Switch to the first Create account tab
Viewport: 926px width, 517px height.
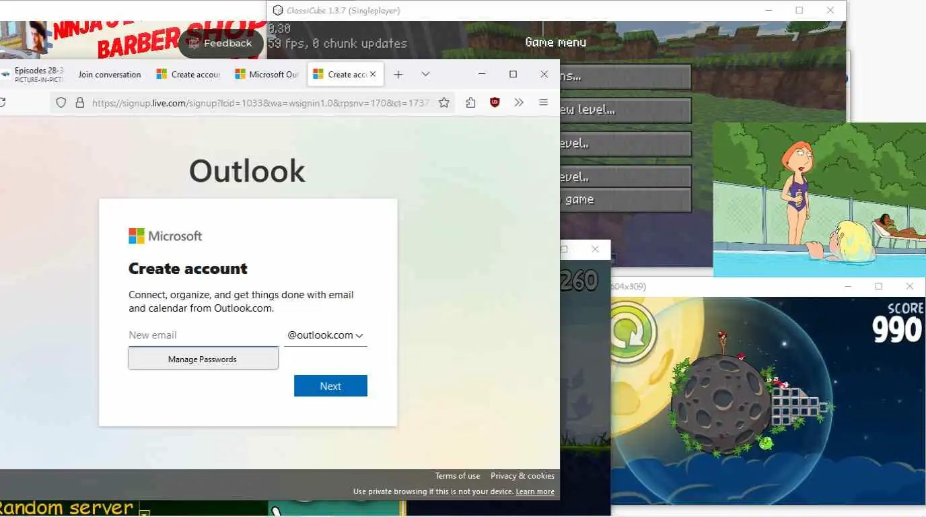(188, 75)
